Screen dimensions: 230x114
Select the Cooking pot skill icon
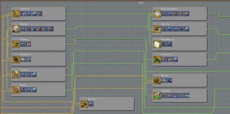click(16, 75)
